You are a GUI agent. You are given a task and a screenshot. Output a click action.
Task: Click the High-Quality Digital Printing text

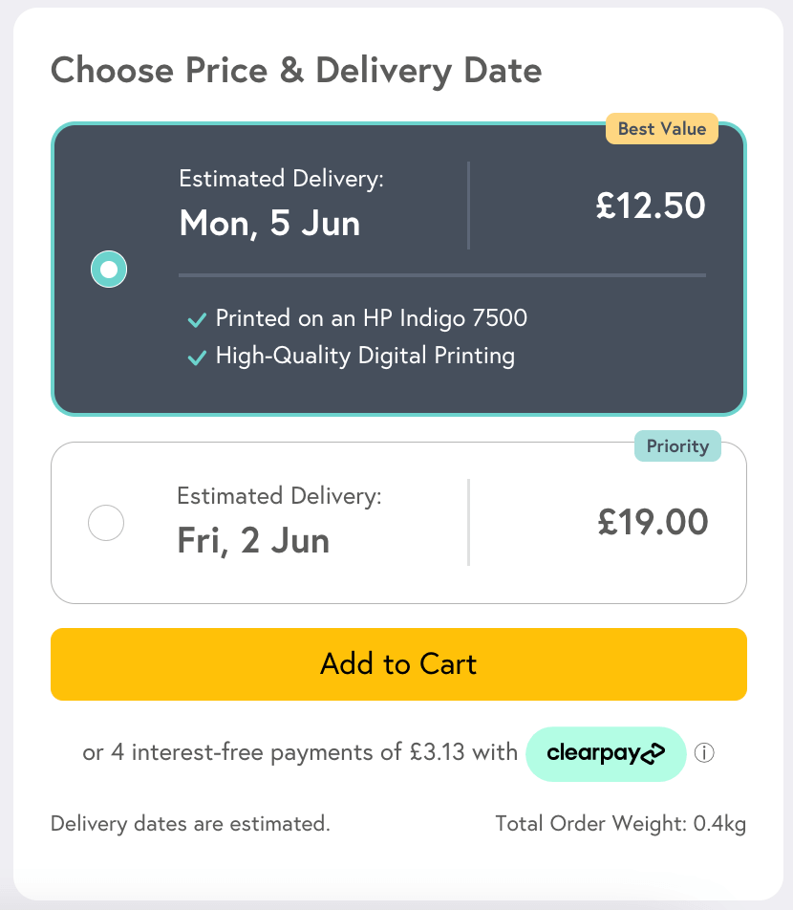coord(365,357)
